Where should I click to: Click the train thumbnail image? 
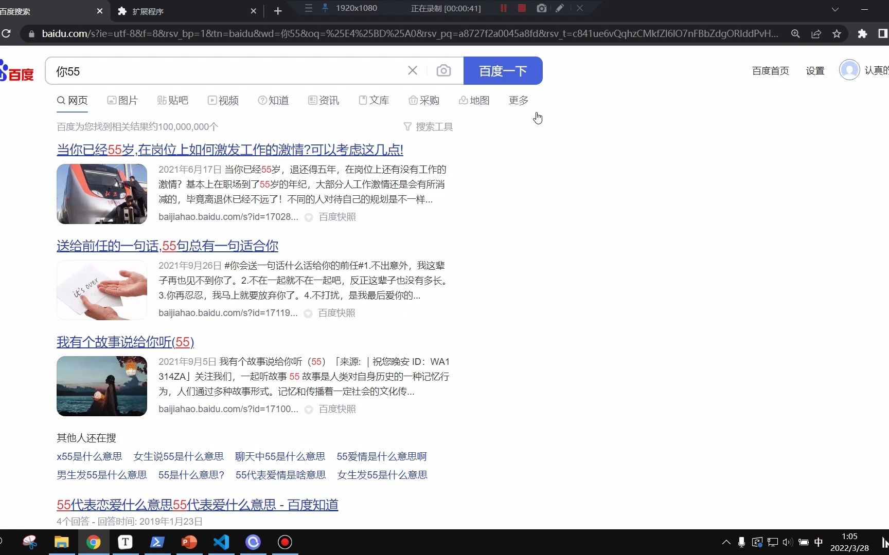click(x=102, y=194)
